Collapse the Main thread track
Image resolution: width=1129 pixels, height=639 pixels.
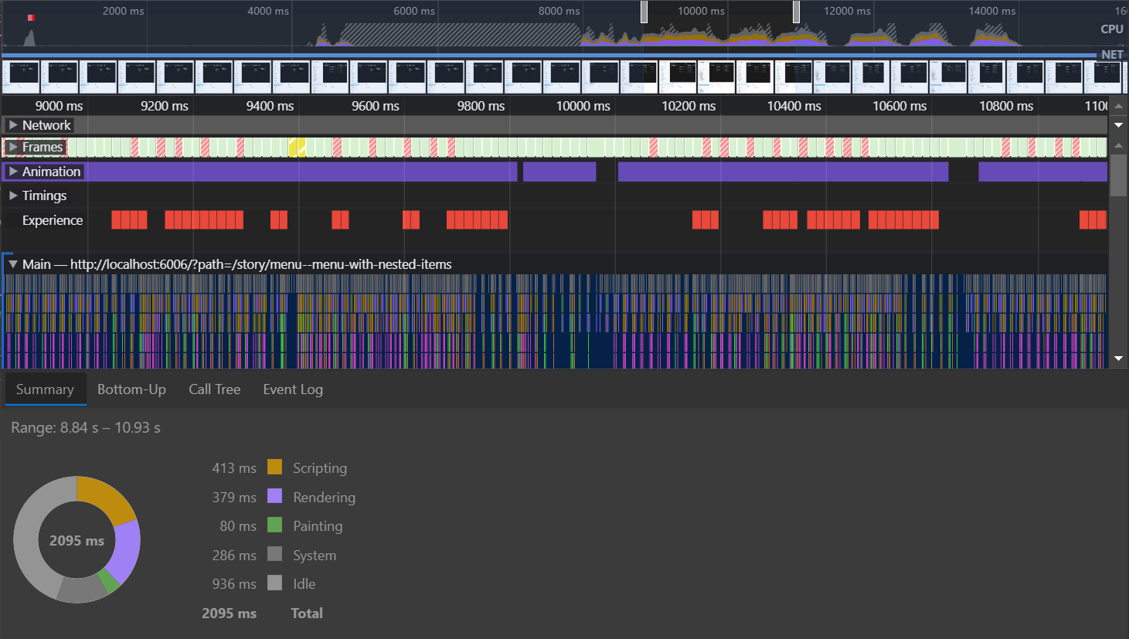pos(13,264)
